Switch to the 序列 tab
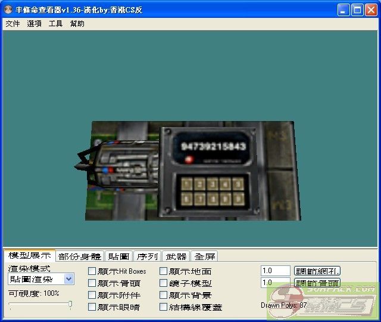This screenshot has height=322, width=381. tap(147, 256)
